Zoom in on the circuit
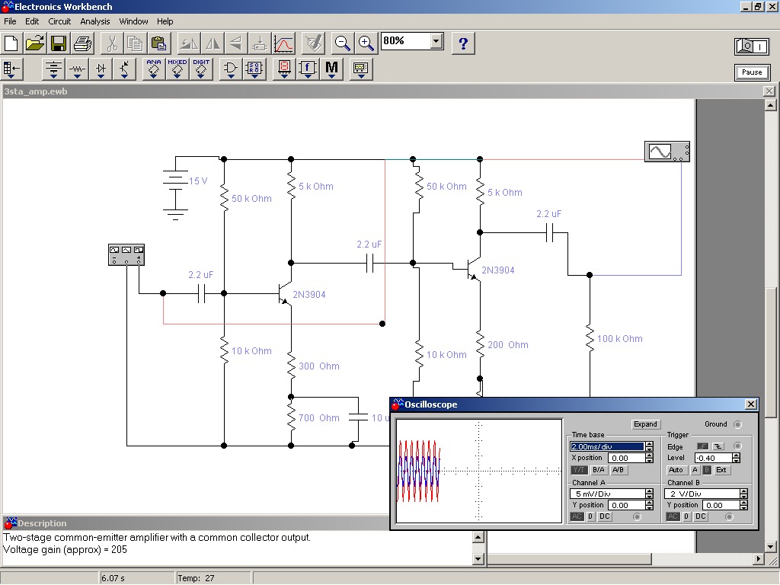This screenshot has height=585, width=780. tap(366, 43)
